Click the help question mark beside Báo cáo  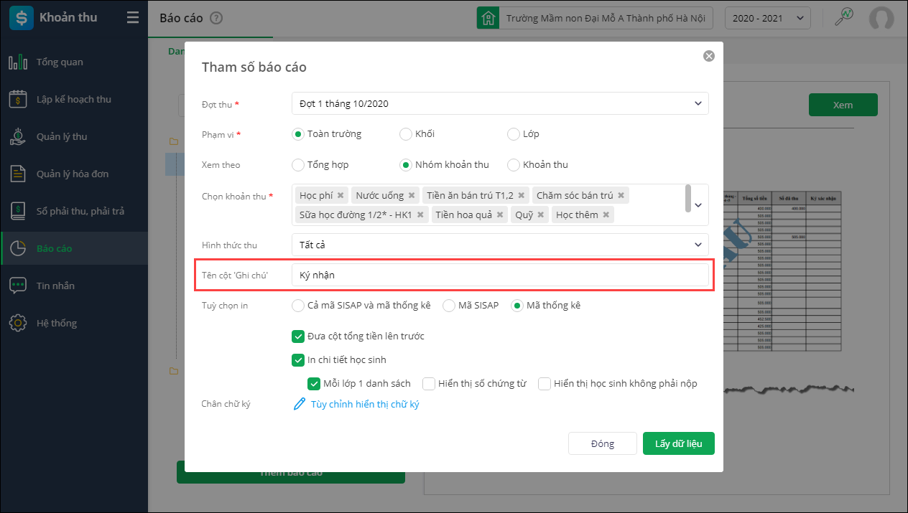(x=216, y=19)
